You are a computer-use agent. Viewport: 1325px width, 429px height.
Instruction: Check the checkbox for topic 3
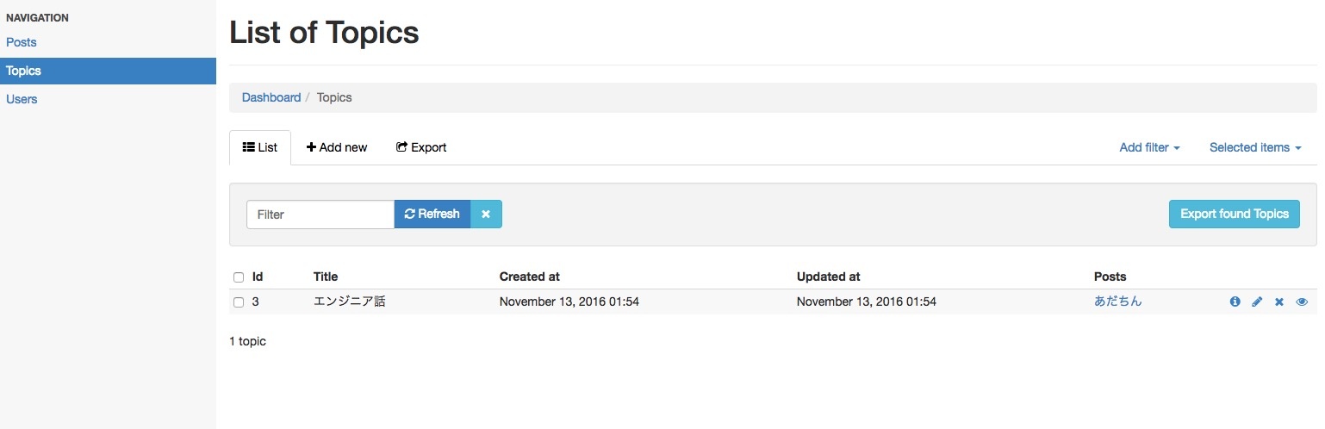tap(239, 302)
